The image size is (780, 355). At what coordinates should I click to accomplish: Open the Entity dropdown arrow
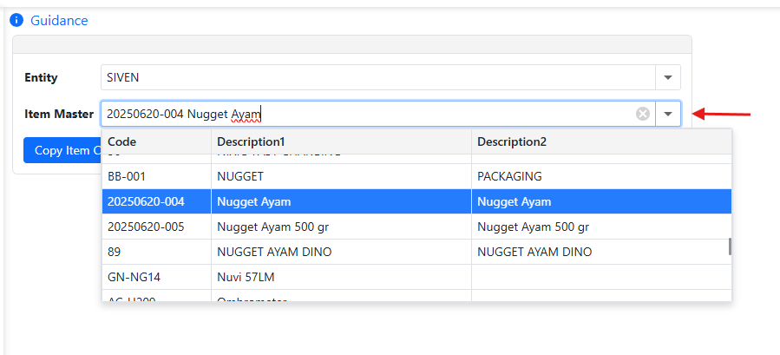pyautogui.click(x=668, y=77)
